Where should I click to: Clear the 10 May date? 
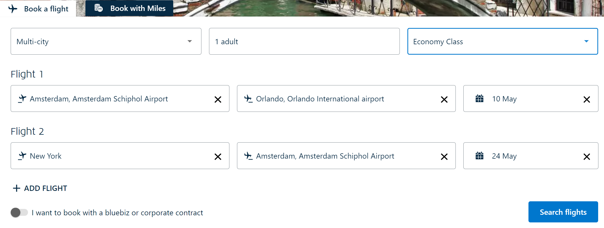[x=586, y=99]
